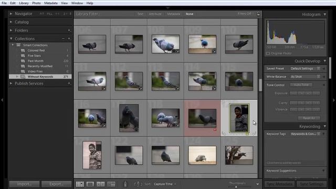Click the grid vertical scrollbar thumb
The image size is (336, 189).
pos(260,85)
